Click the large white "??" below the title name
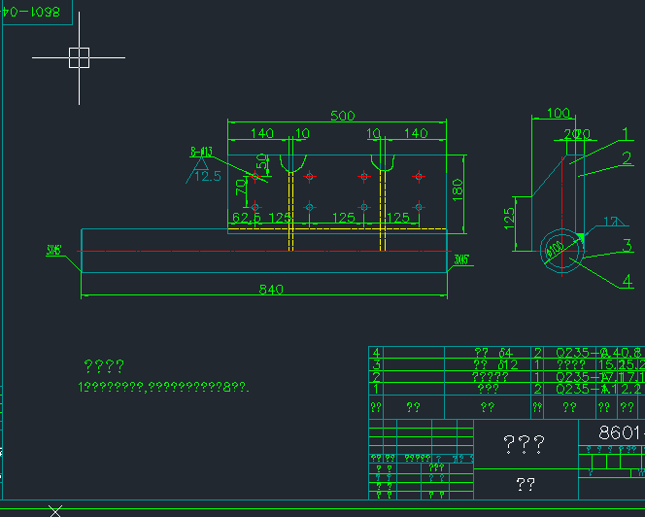Viewport: 645px width, 517px height. click(526, 485)
